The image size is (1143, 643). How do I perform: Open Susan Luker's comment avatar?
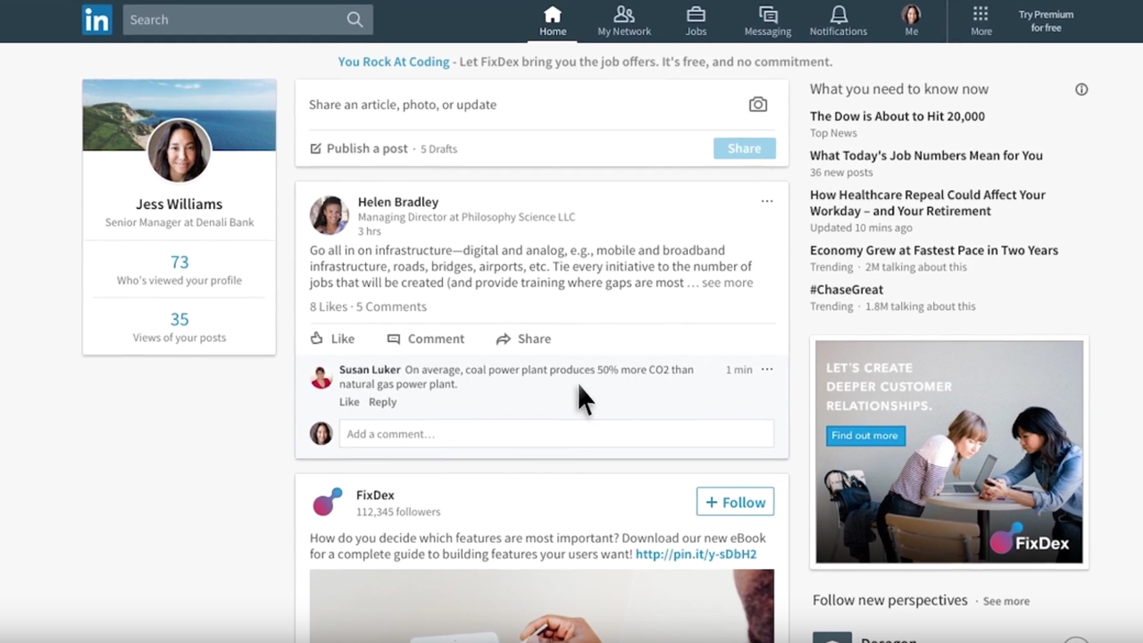click(x=321, y=377)
